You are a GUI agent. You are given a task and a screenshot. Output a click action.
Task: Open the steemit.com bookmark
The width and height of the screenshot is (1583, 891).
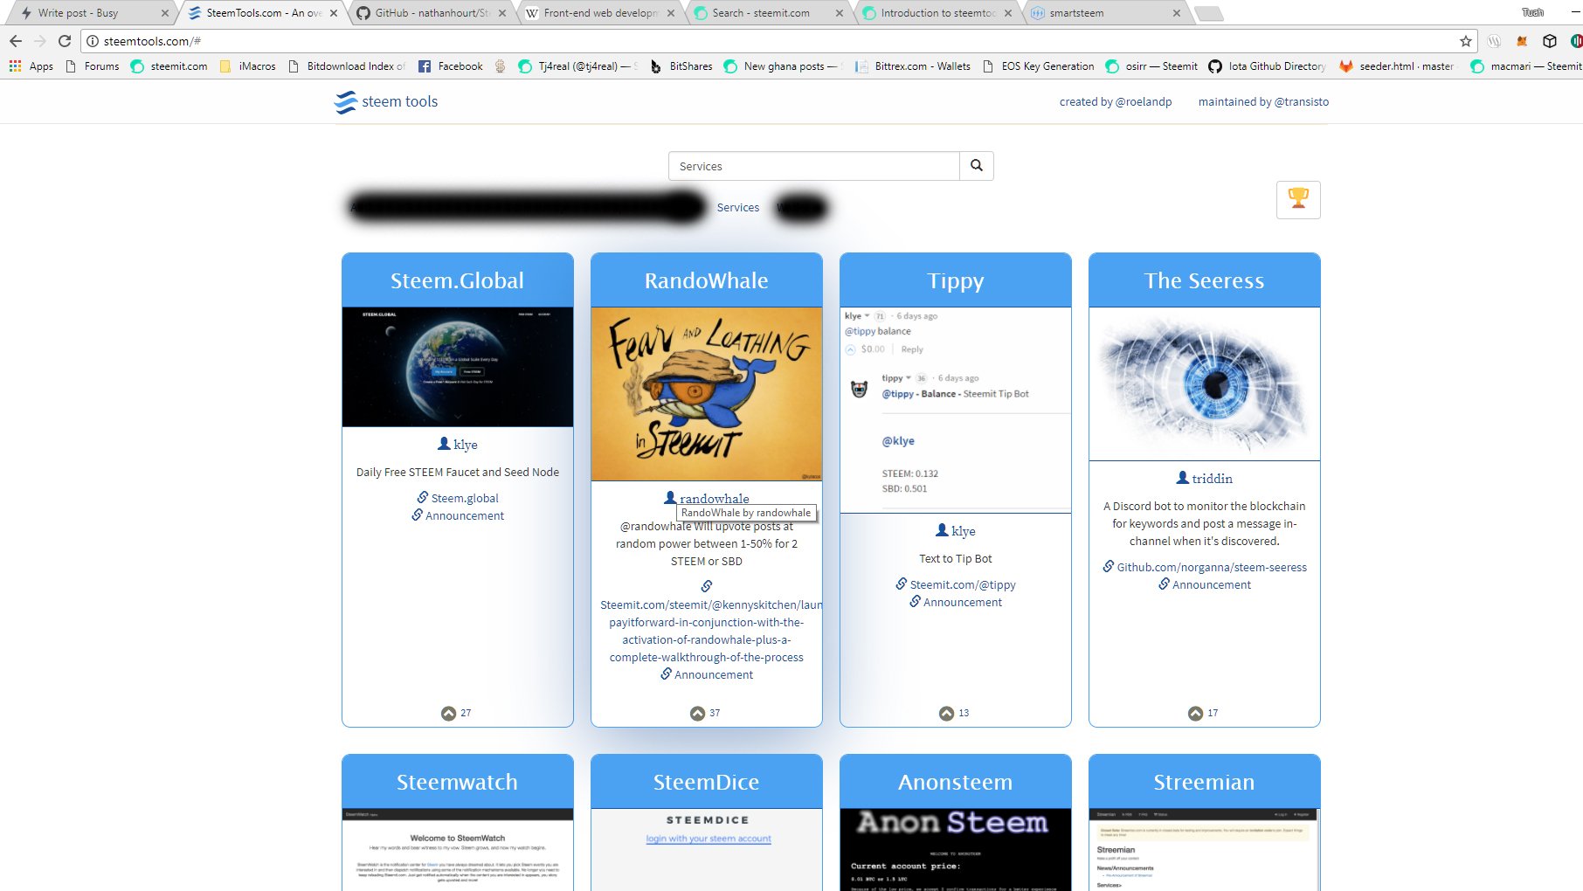point(169,66)
